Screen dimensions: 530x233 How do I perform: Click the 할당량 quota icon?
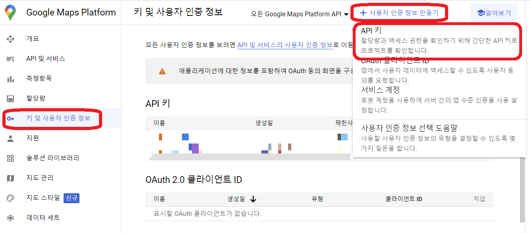11,98
